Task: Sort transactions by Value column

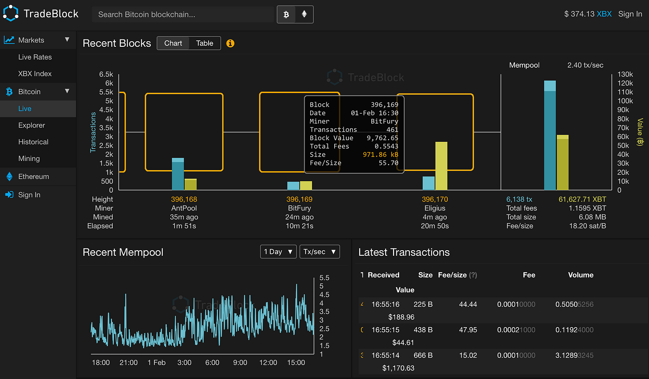Action: coord(405,290)
